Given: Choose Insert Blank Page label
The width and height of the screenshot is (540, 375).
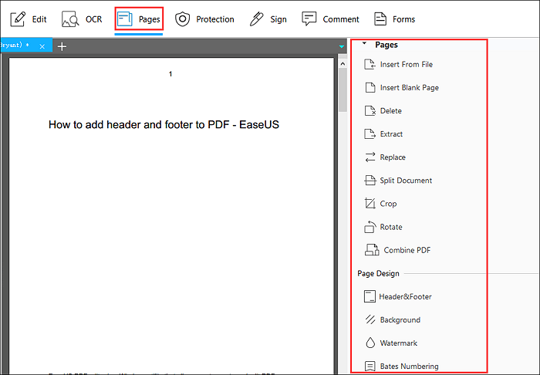Looking at the screenshot, I should (410, 88).
